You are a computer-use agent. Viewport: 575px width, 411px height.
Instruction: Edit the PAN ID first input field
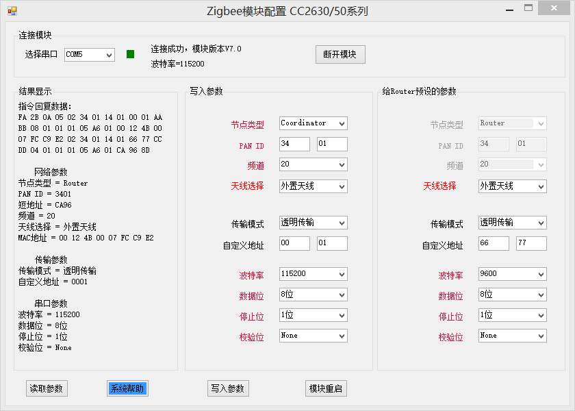[294, 144]
